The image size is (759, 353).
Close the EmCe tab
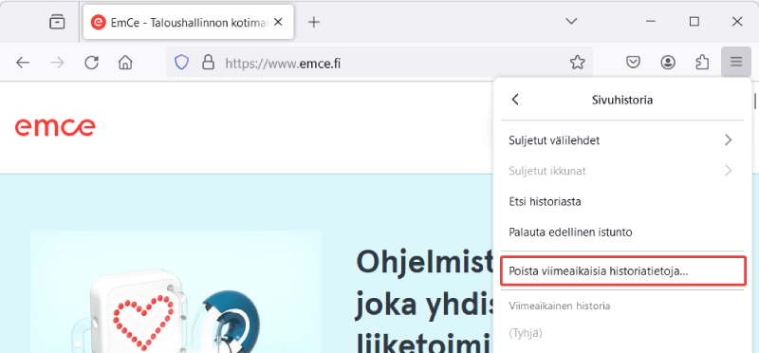tap(278, 22)
